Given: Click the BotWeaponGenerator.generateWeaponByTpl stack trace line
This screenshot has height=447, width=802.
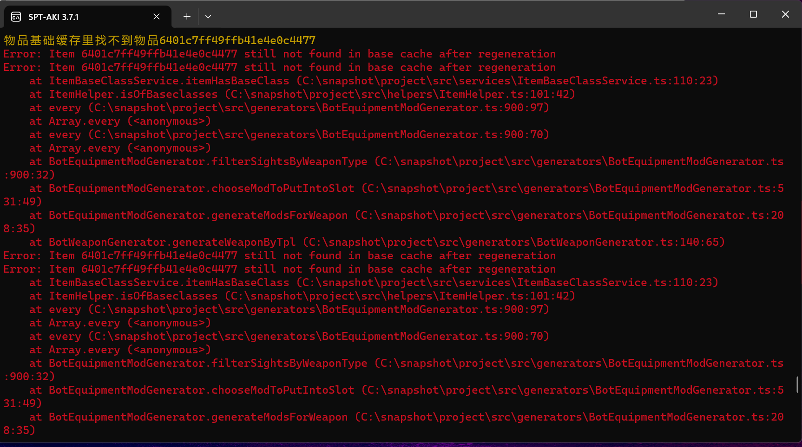Looking at the screenshot, I should coord(376,242).
